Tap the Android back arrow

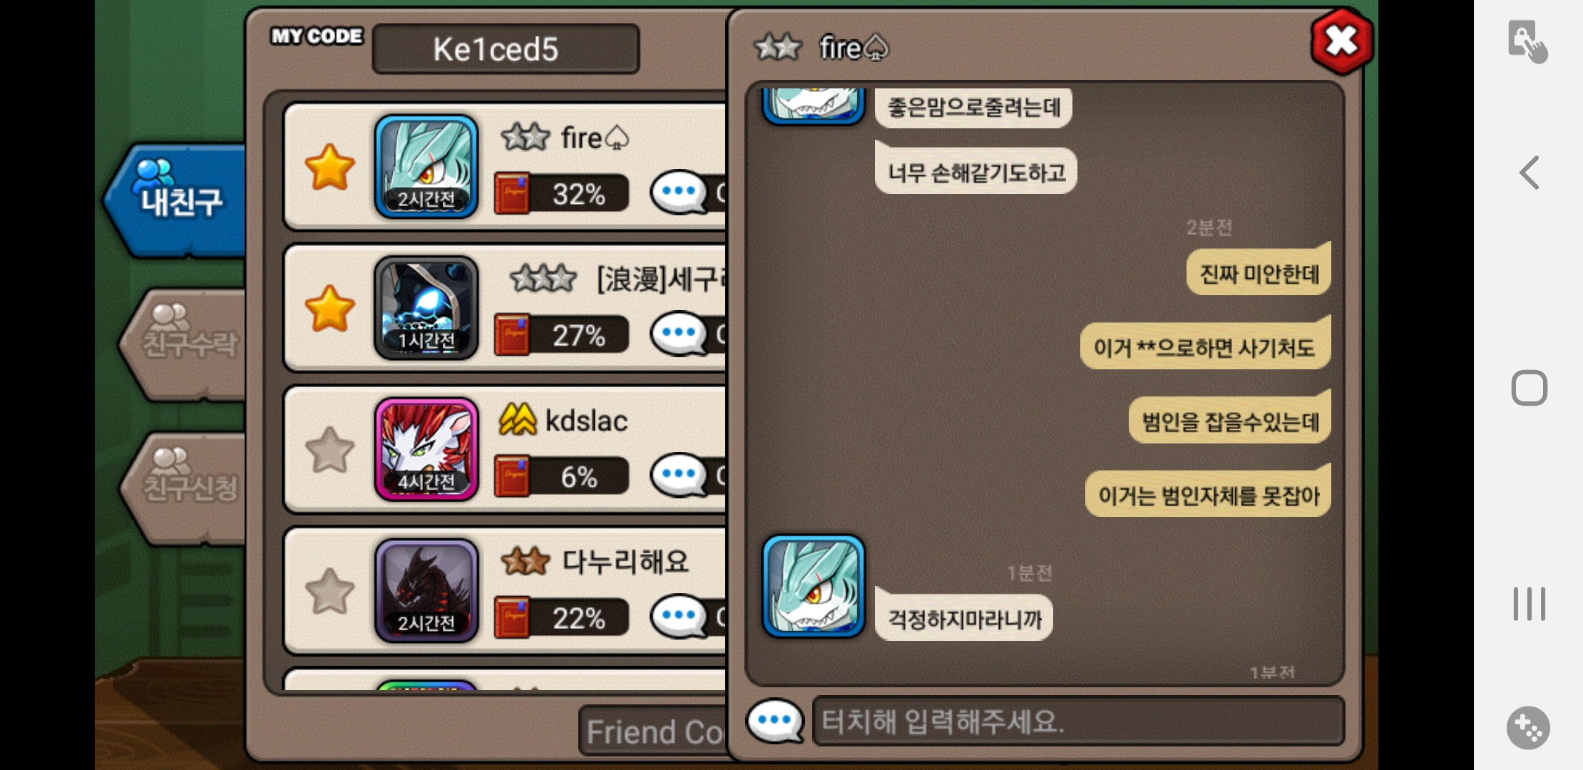(x=1529, y=173)
